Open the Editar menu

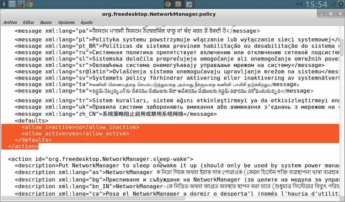pos(28,23)
